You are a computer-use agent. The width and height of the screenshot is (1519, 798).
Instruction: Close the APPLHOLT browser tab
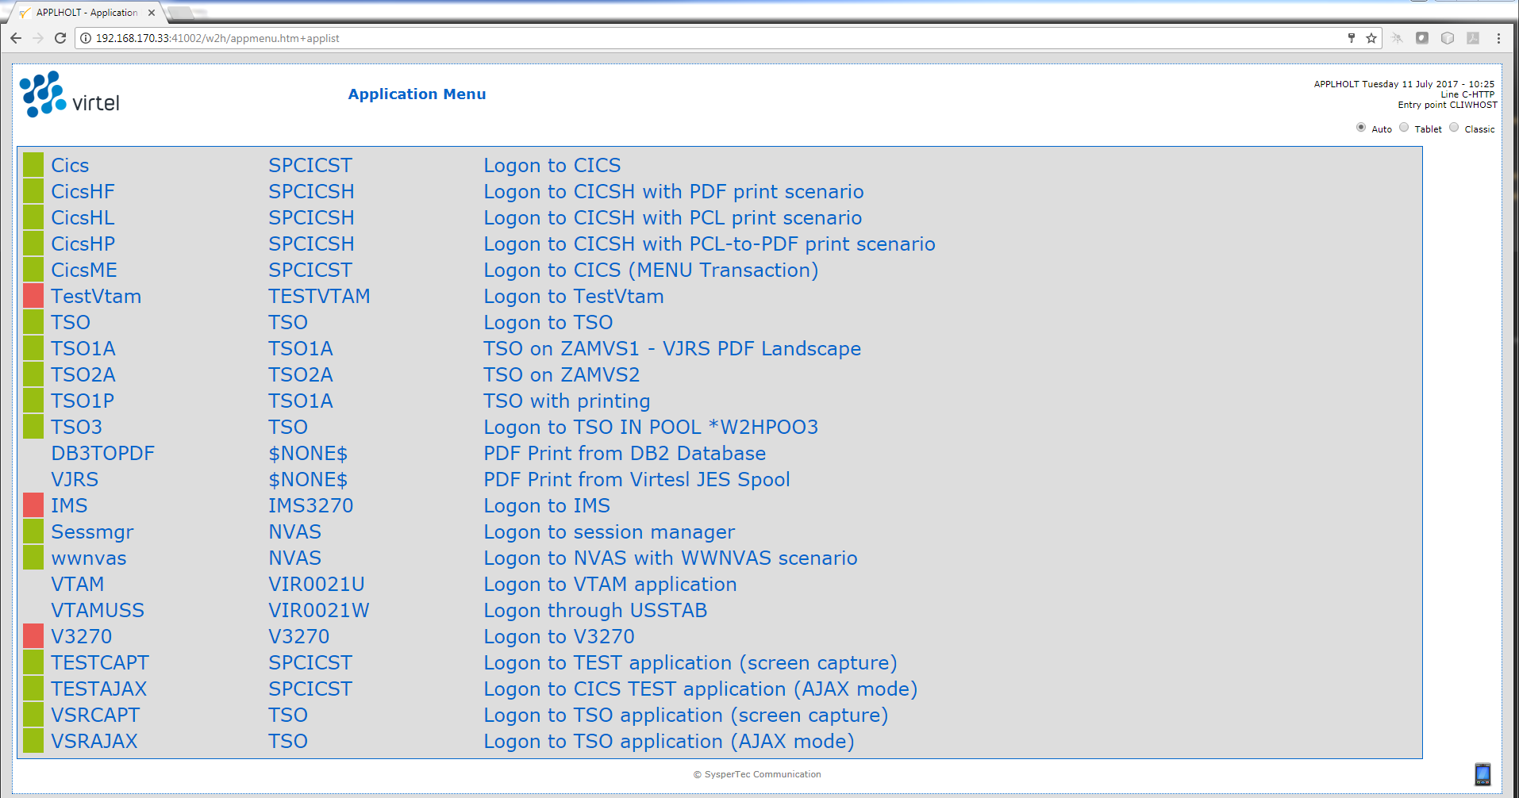pyautogui.click(x=152, y=13)
